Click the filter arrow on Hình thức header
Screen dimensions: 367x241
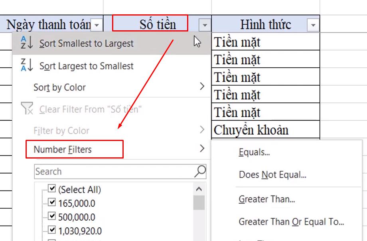point(313,25)
